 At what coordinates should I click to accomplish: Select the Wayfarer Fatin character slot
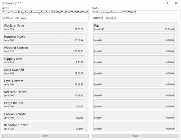(x=44, y=27)
